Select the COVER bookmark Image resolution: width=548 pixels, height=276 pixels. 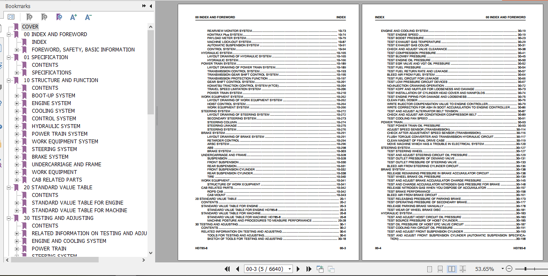coord(30,27)
